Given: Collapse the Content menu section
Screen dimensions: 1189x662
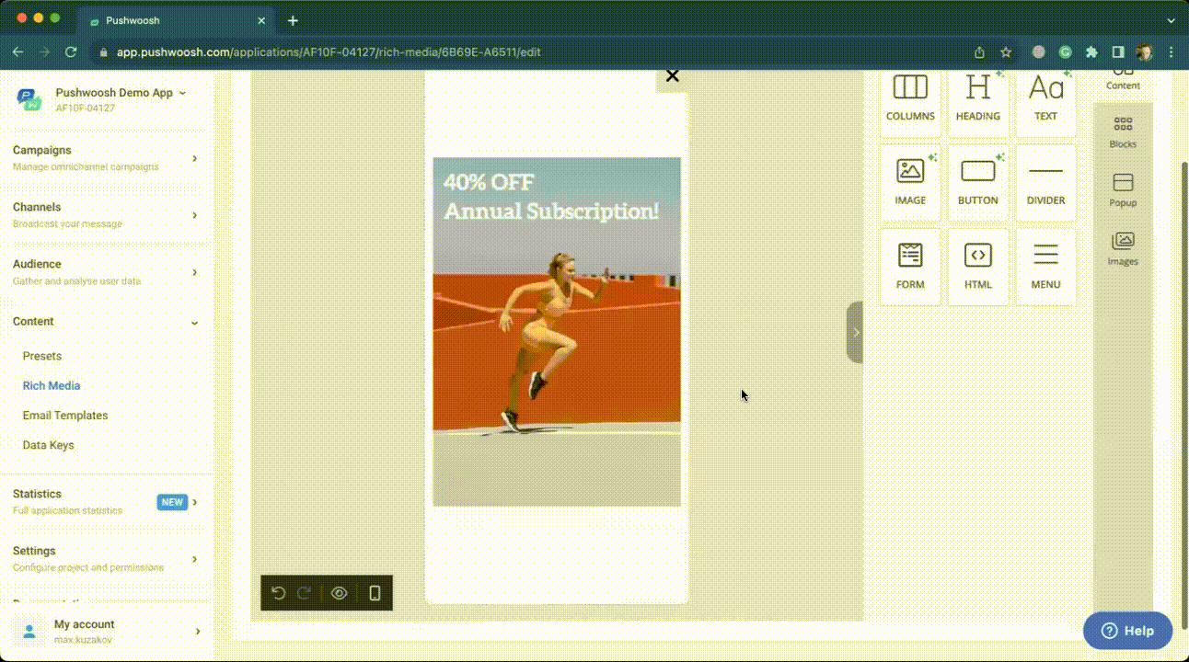Looking at the screenshot, I should click(x=107, y=321).
